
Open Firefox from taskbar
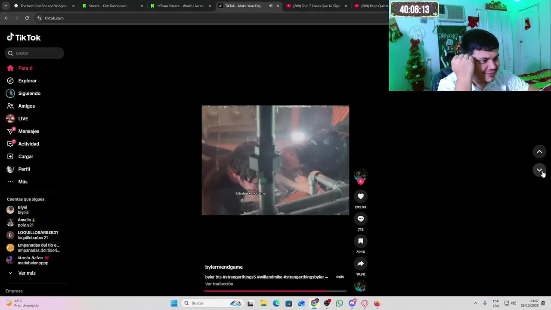pyautogui.click(x=377, y=303)
